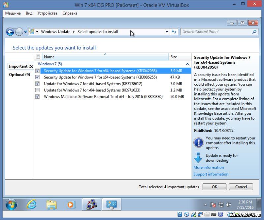This screenshot has height=220, width=264.
Task: Open Windows Explorer from the taskbar
Action: (x=51, y=204)
